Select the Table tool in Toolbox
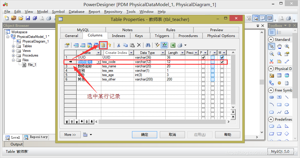 pyautogui.click(x=279, y=75)
